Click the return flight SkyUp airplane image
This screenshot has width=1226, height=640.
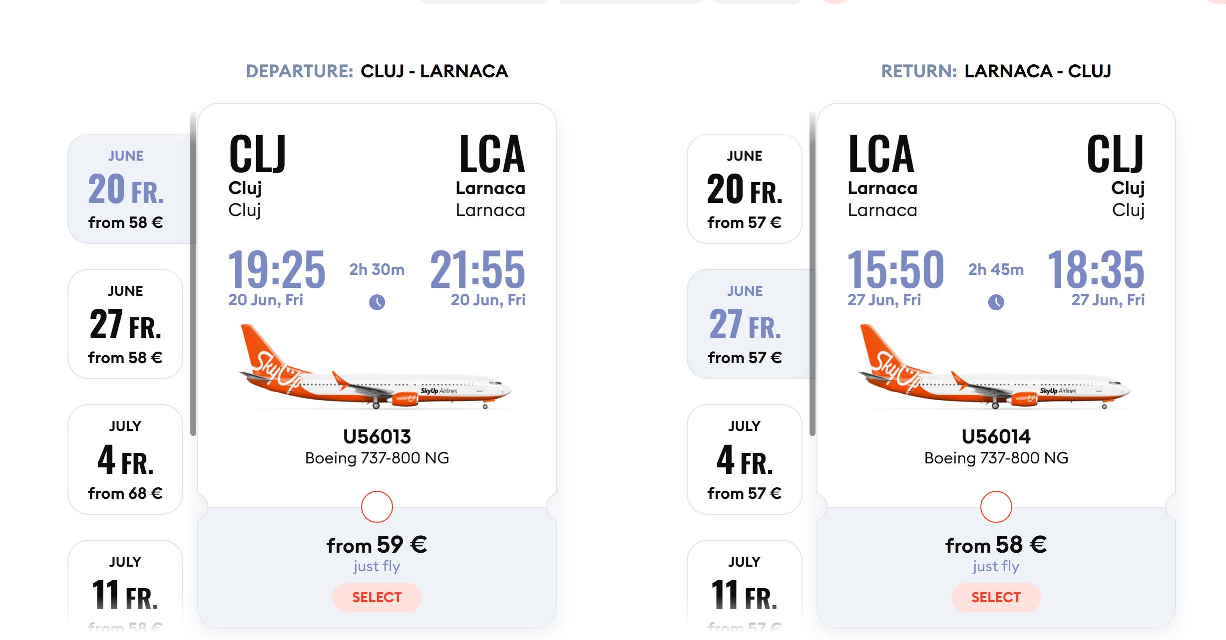[994, 368]
